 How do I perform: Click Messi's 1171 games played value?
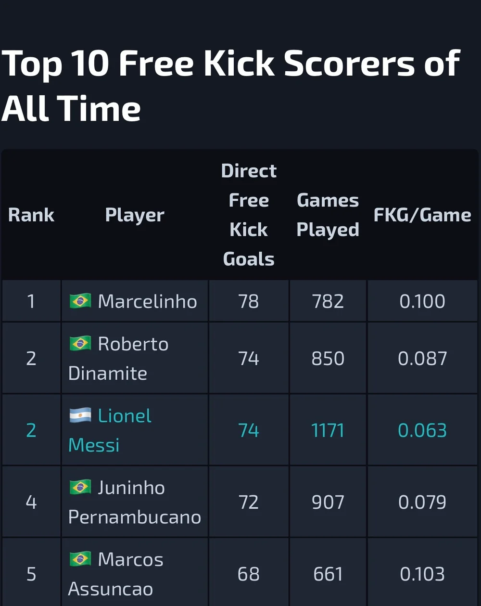328,430
